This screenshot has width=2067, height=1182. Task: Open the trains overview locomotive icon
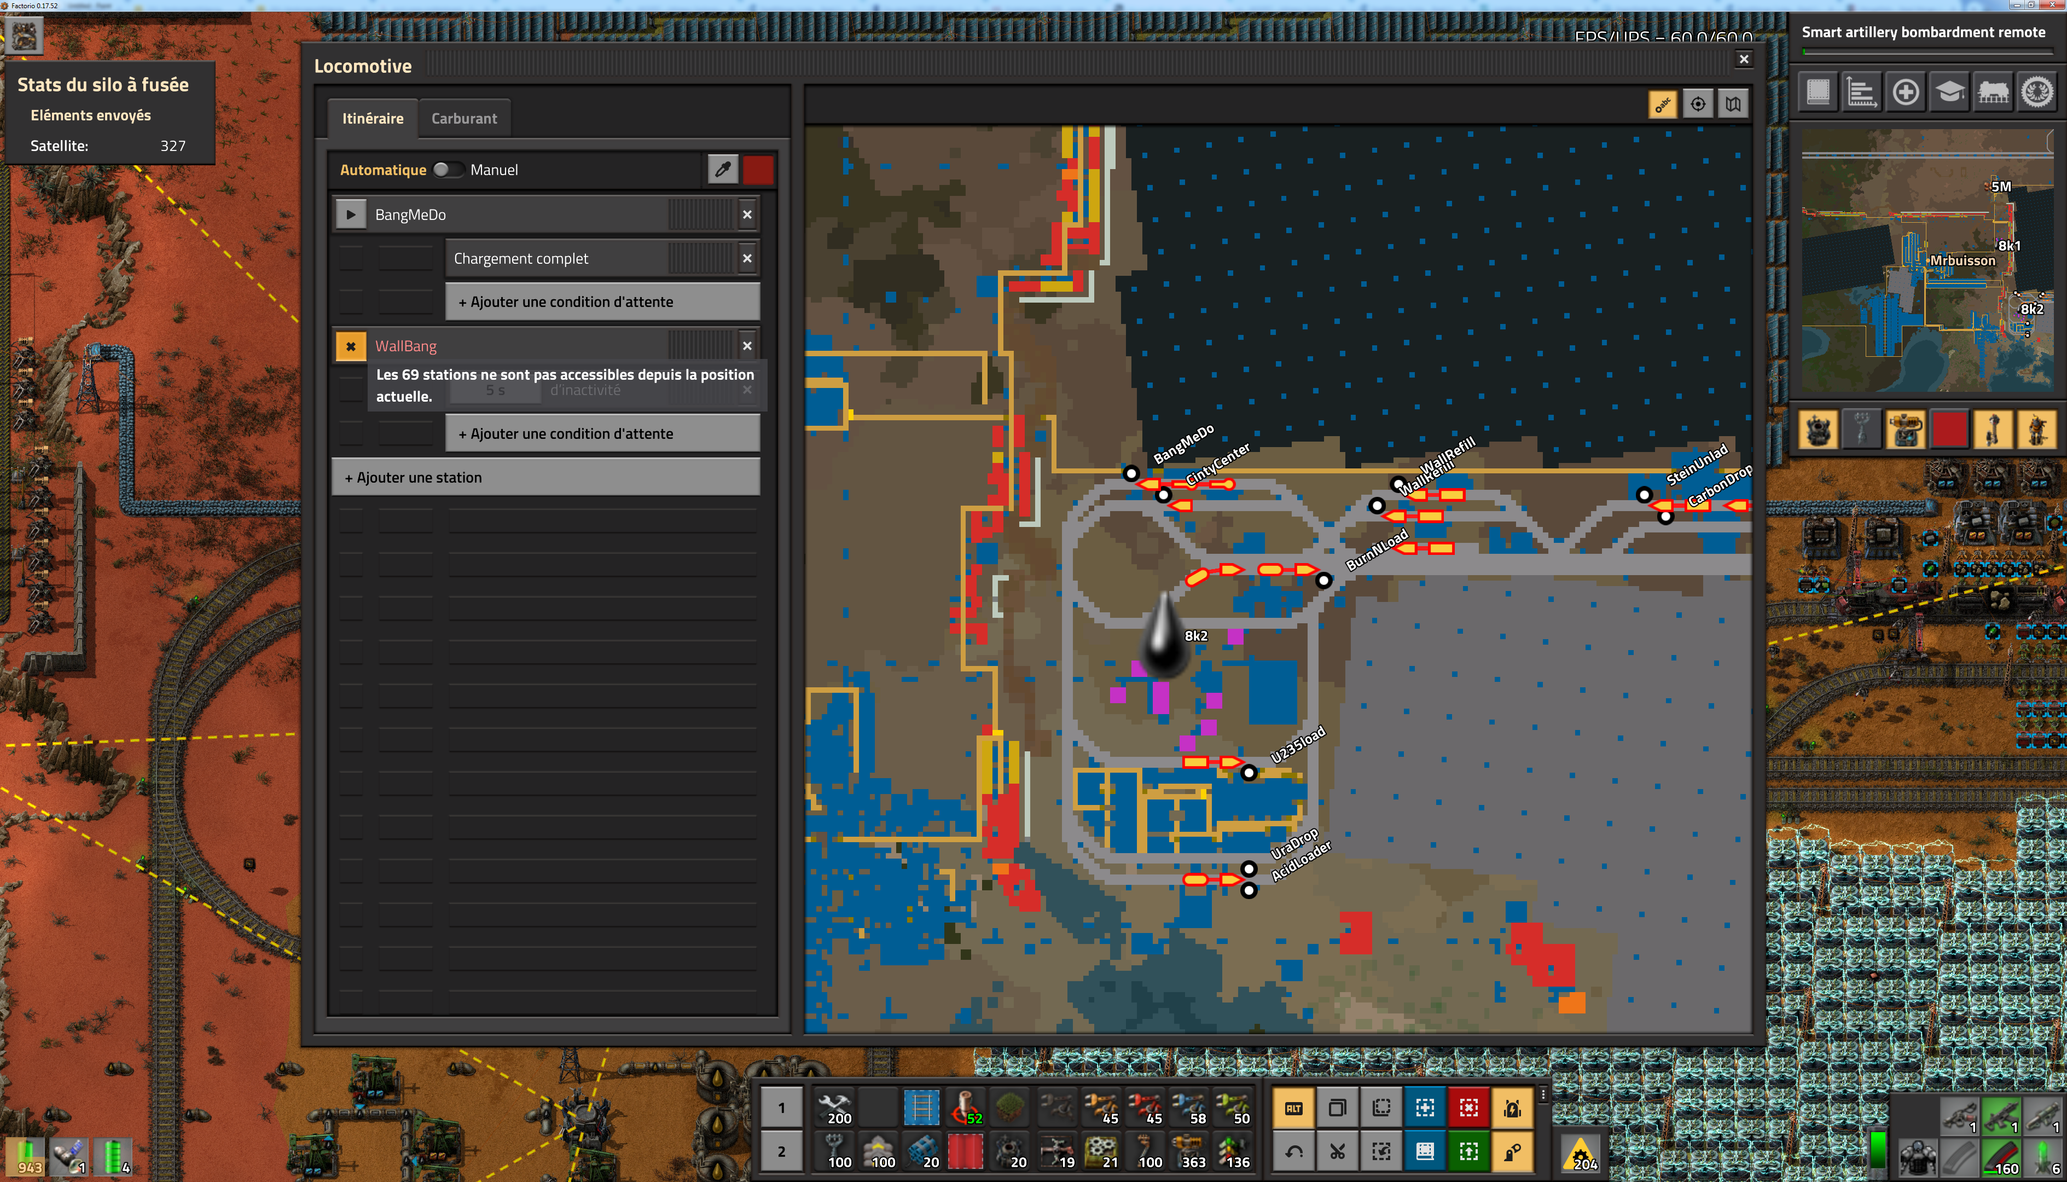coord(1993,92)
